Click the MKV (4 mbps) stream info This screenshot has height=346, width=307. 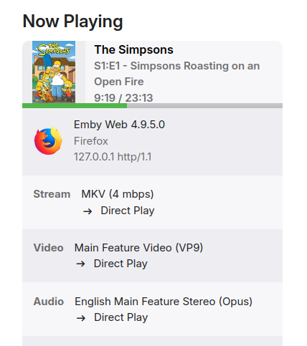pyautogui.click(x=118, y=194)
